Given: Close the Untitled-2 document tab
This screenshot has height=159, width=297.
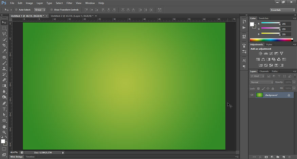Looking at the screenshot, I should pos(96,16).
